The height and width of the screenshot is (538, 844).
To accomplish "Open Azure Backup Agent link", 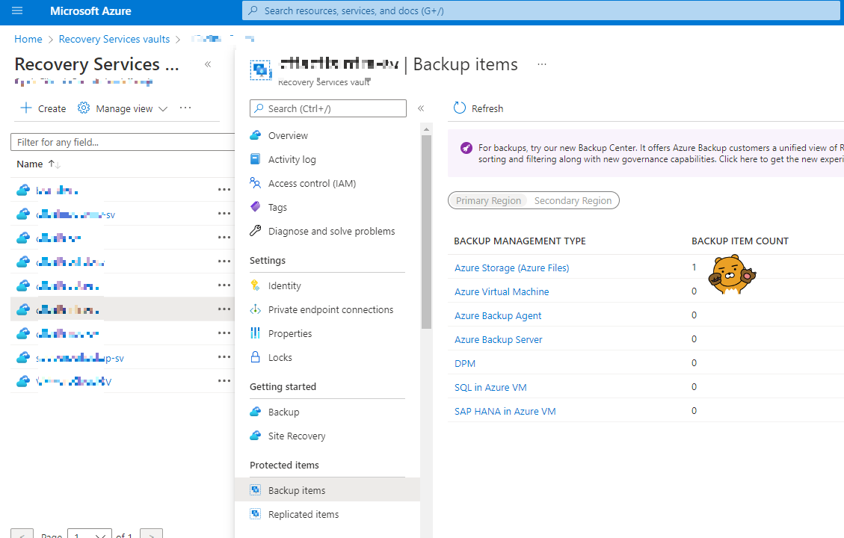I will tap(498, 316).
